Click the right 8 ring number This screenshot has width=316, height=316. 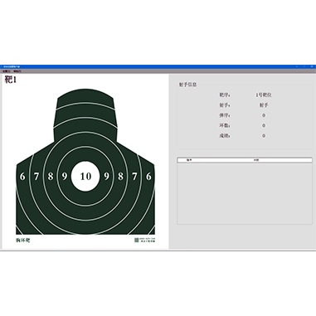[120, 176]
